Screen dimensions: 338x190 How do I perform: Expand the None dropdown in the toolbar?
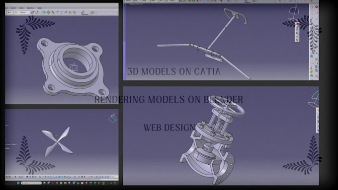(x=25, y=12)
